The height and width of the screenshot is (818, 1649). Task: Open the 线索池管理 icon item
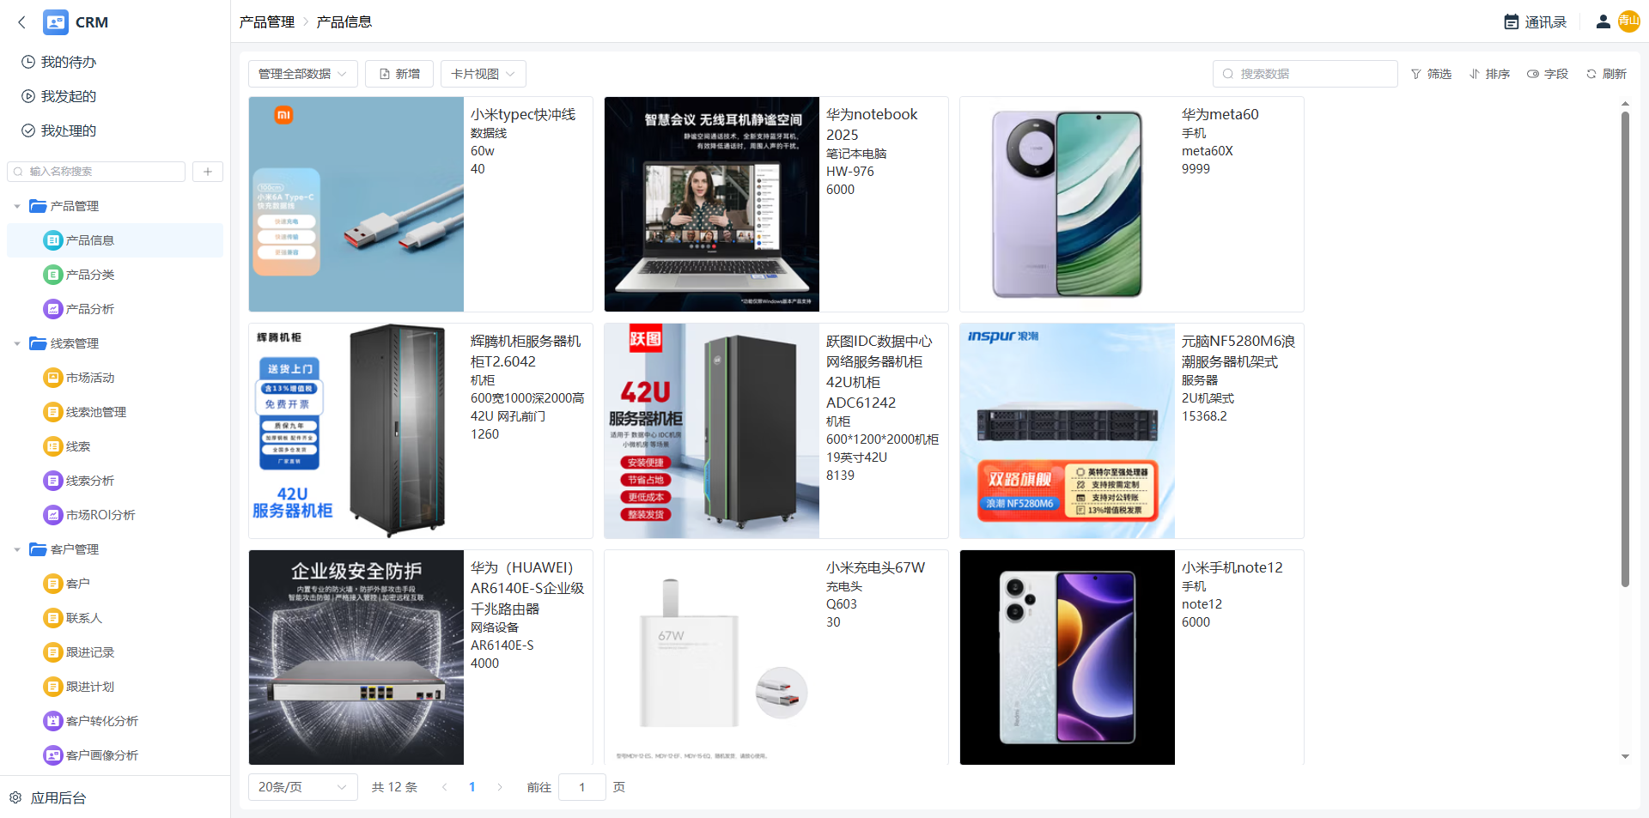(x=52, y=412)
